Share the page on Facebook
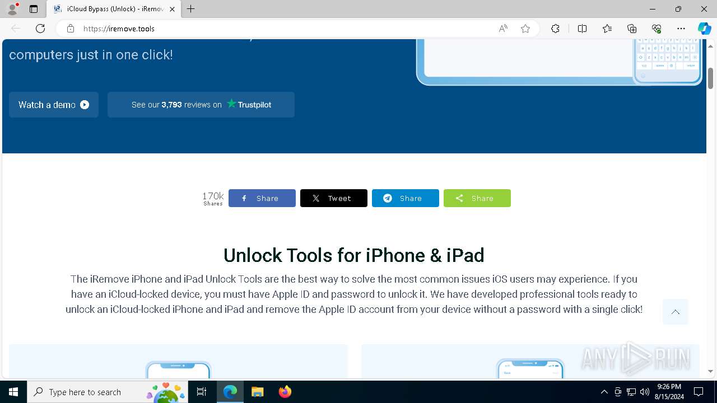This screenshot has width=717, height=403. (262, 198)
